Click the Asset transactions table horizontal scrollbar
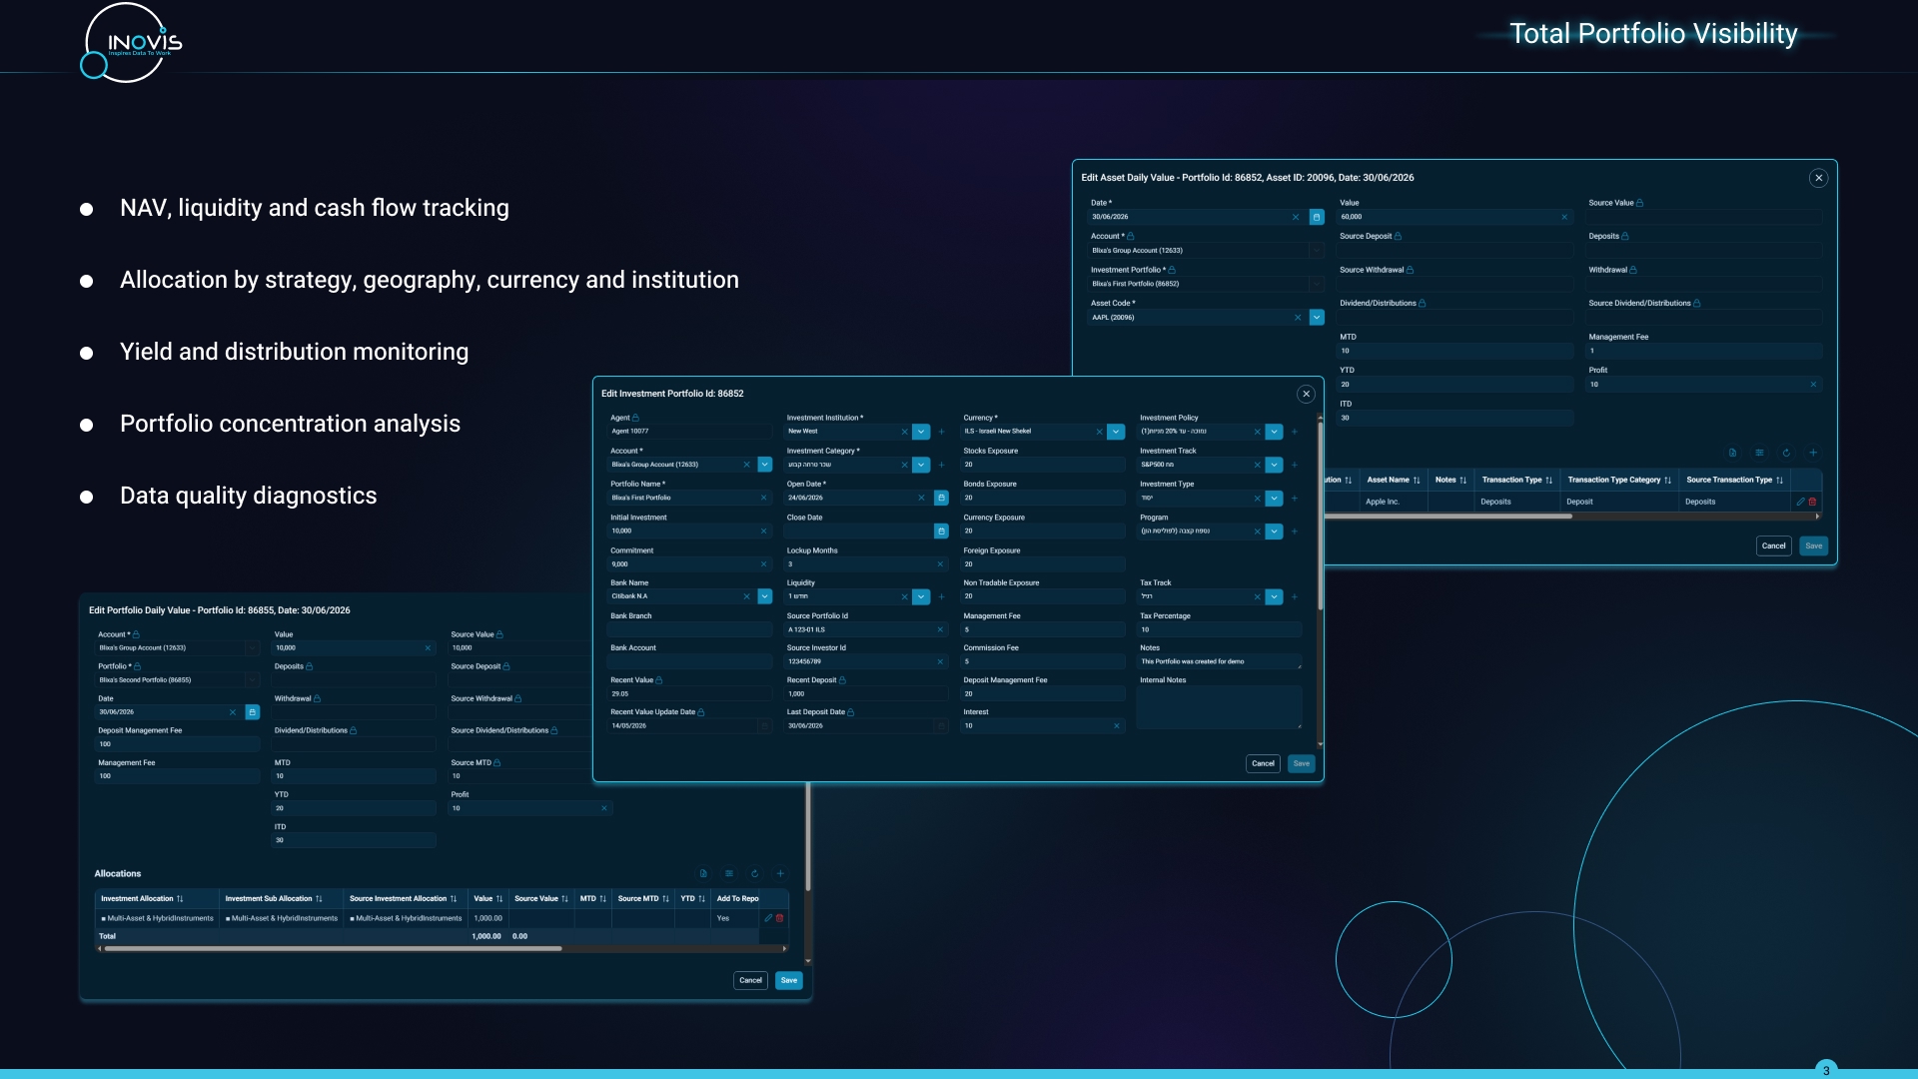The height and width of the screenshot is (1079, 1918). click(x=1448, y=517)
